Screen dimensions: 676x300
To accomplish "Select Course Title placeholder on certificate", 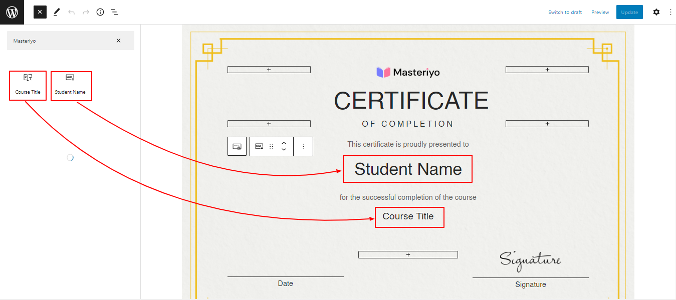I will click(x=409, y=217).
